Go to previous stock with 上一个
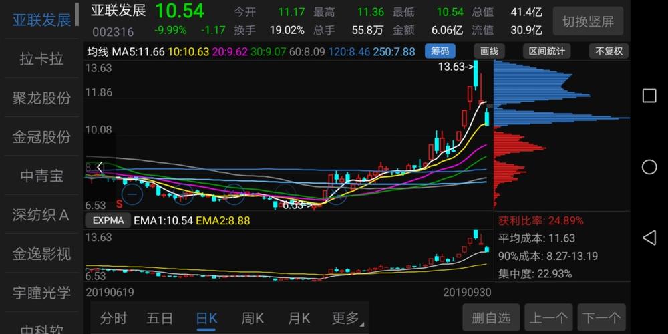The image size is (668, 334). click(548, 317)
